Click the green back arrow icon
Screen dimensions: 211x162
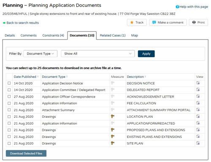[4, 23]
